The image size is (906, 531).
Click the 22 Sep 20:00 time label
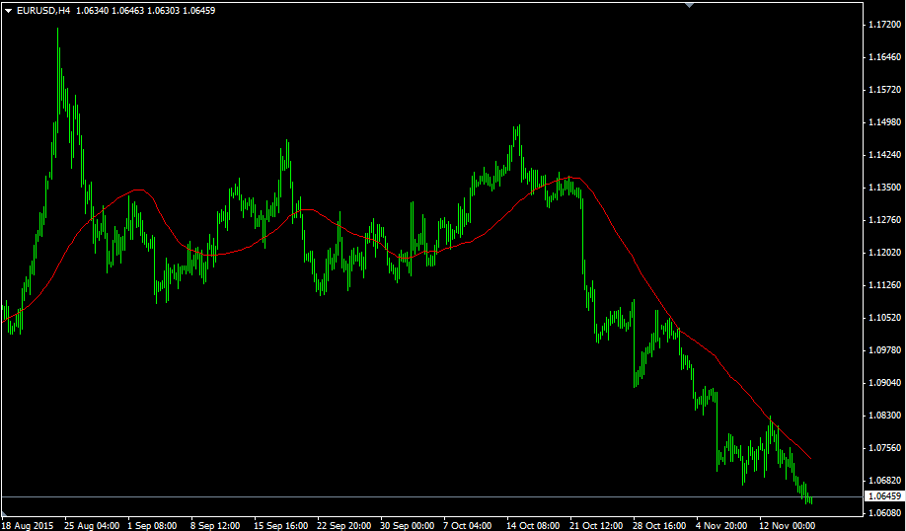click(x=343, y=525)
